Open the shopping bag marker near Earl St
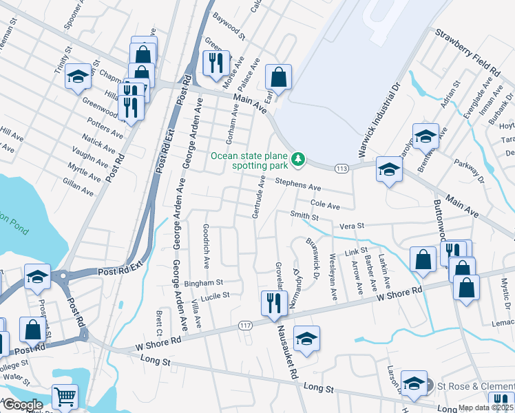The image size is (515, 413). click(279, 80)
